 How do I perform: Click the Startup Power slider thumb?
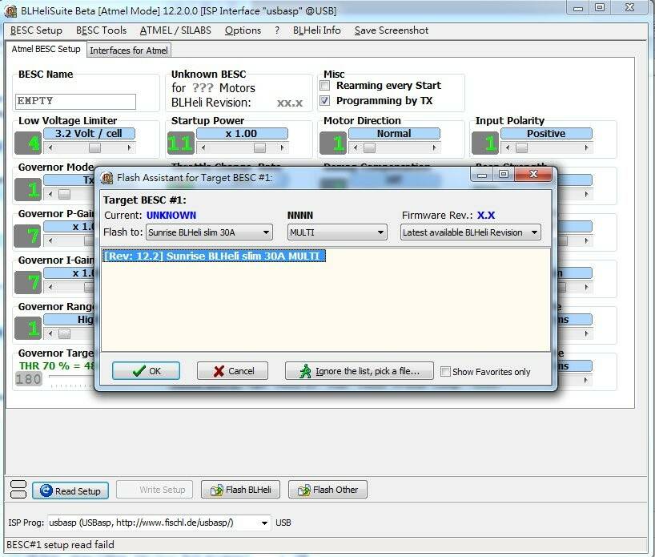[259, 147]
